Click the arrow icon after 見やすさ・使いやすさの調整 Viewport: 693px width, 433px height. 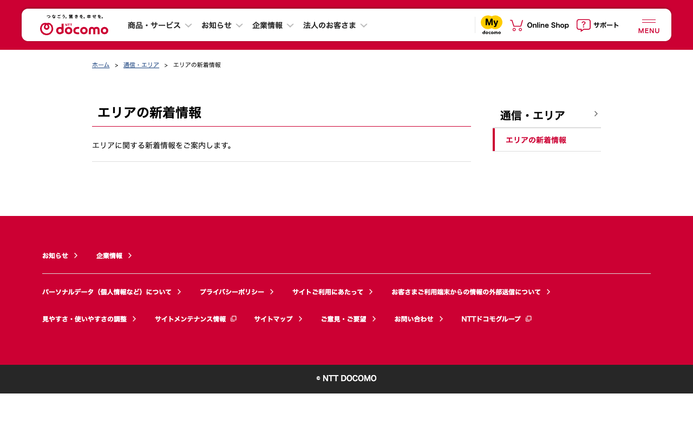coord(134,319)
